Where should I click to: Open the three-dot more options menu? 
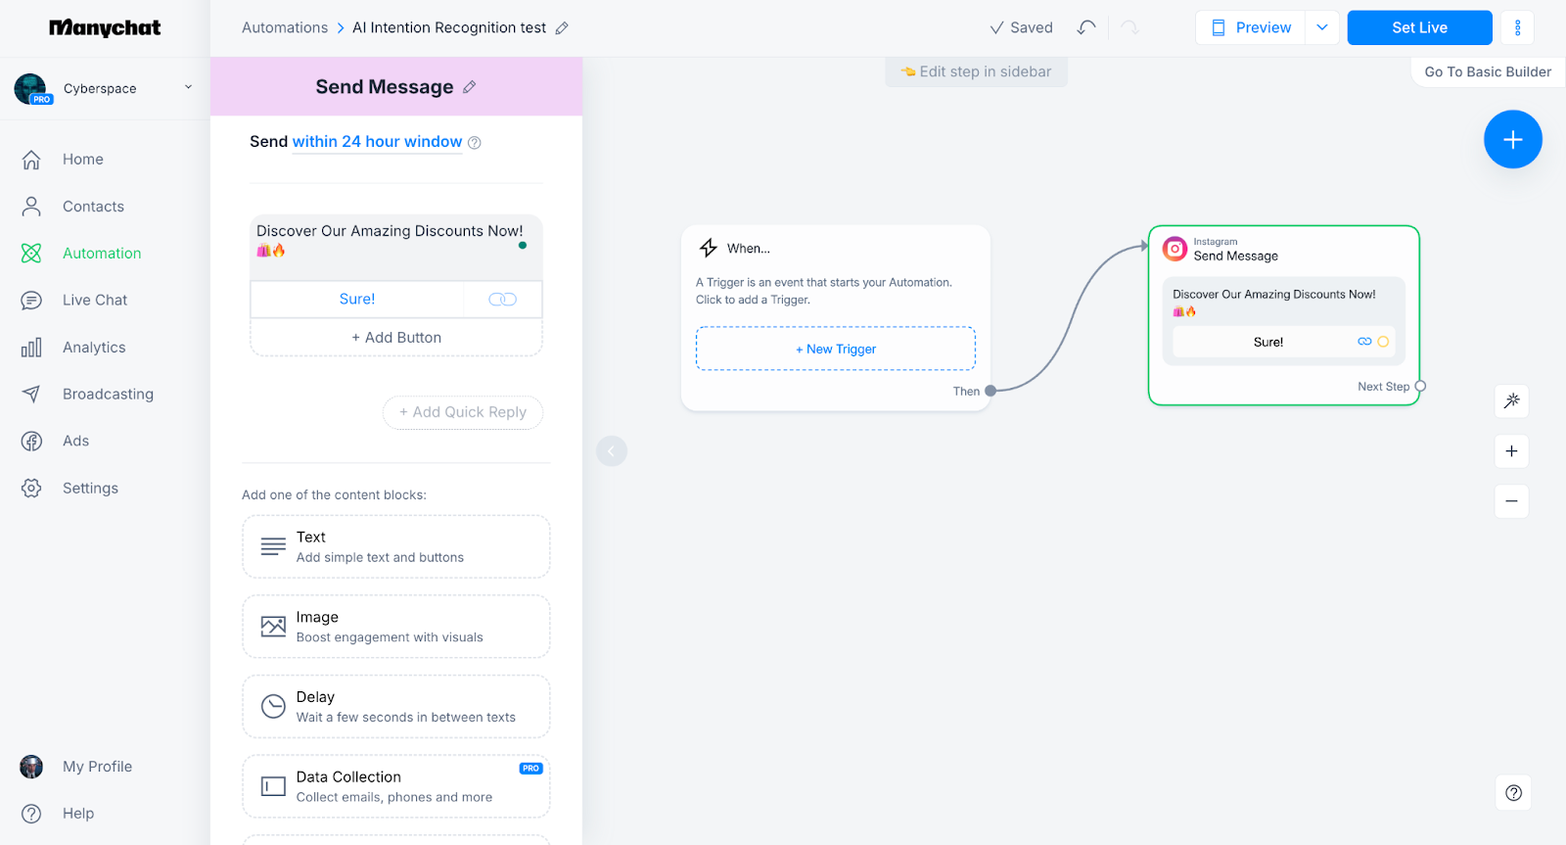click(1517, 27)
